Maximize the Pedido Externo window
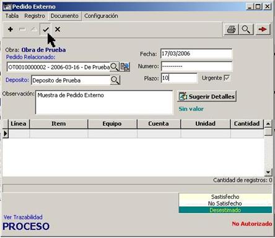 coord(258,7)
